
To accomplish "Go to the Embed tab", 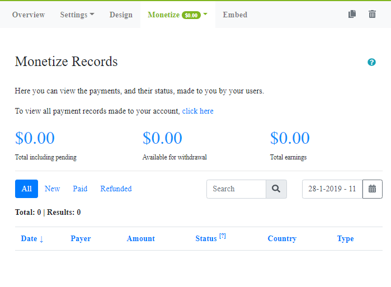I will [x=235, y=15].
